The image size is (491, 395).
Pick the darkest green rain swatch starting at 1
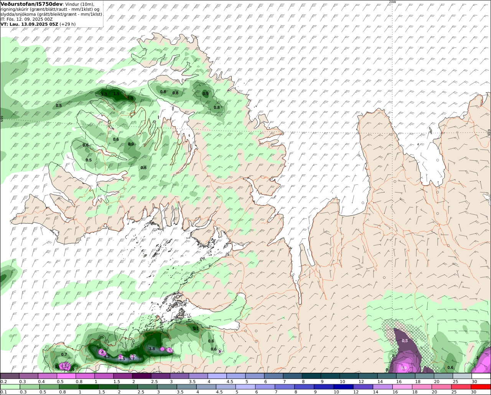coord(88,387)
